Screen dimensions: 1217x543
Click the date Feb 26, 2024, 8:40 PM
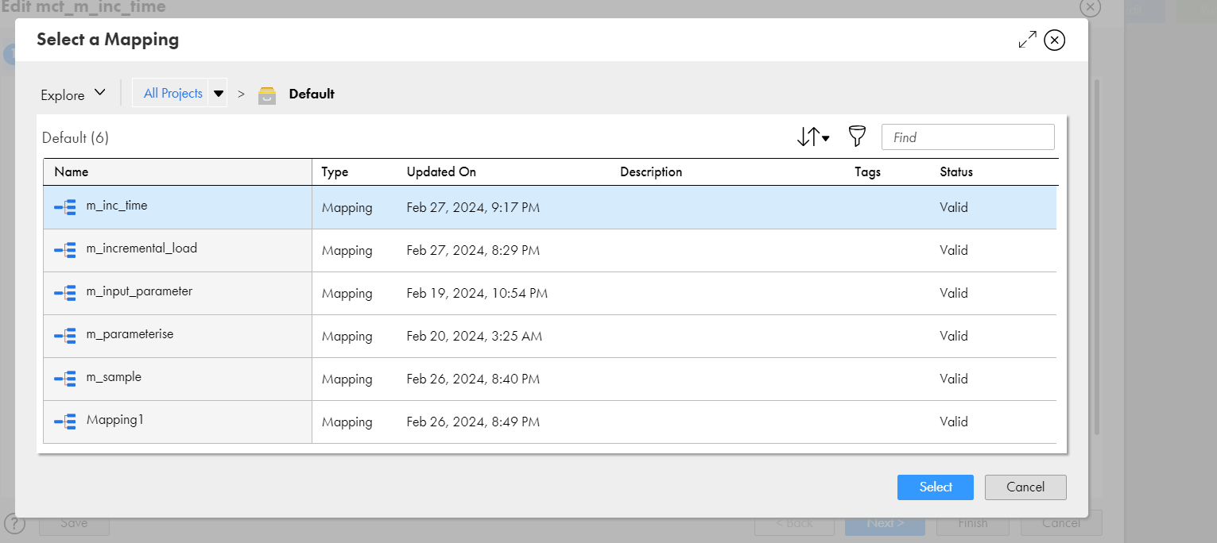point(473,379)
